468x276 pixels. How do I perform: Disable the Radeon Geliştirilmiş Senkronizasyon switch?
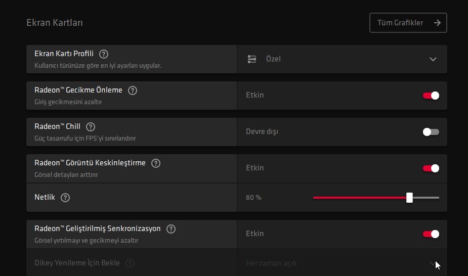431,234
